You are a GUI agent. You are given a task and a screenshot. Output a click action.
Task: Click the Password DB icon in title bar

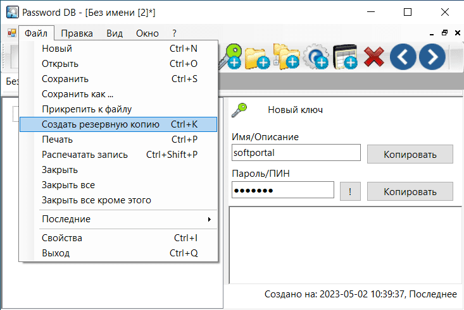coord(11,11)
